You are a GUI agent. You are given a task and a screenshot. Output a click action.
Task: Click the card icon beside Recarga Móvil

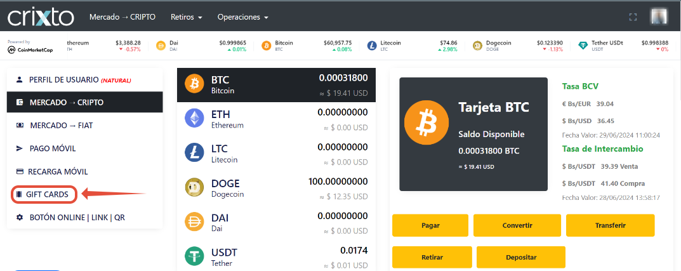(20, 171)
